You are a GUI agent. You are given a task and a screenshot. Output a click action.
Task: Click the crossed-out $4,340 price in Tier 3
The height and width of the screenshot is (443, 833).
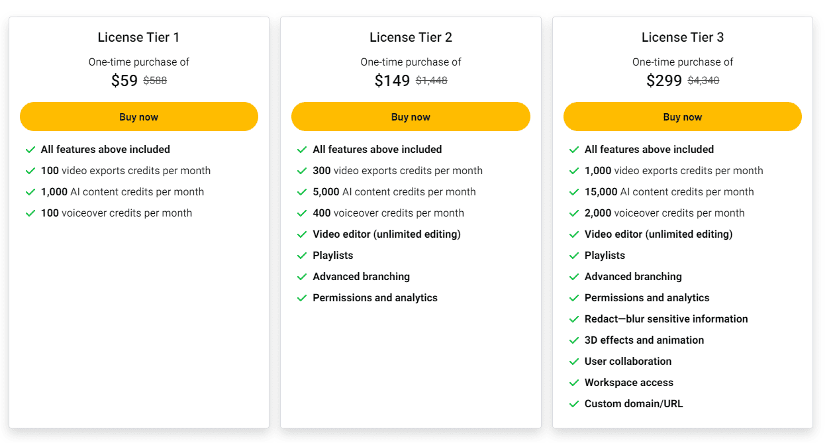point(704,81)
